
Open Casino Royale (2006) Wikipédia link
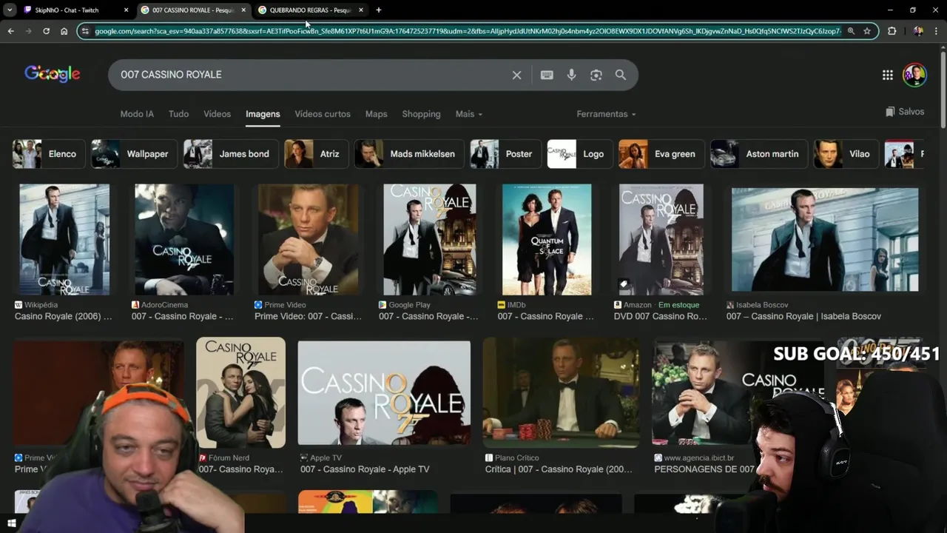pyautogui.click(x=64, y=316)
